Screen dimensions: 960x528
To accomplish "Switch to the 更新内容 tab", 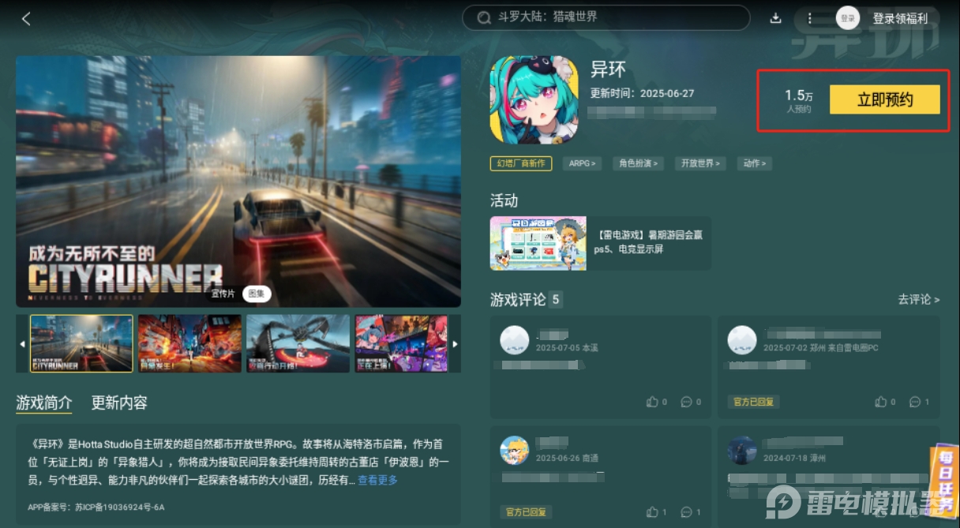I will click(119, 403).
